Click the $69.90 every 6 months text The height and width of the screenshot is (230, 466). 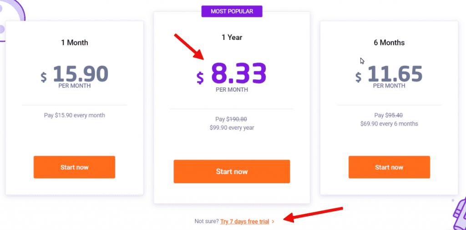point(389,123)
